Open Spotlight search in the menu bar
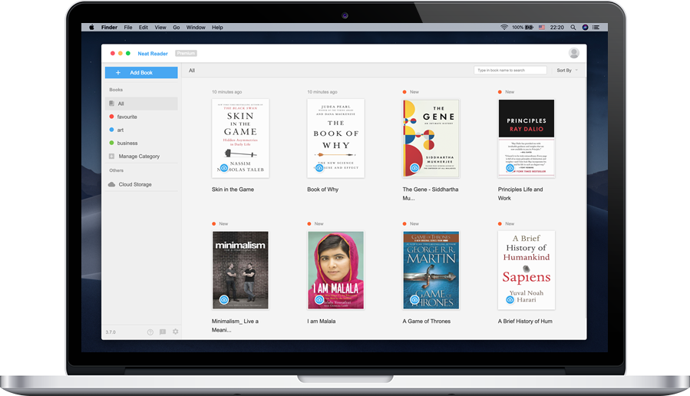 [x=573, y=27]
